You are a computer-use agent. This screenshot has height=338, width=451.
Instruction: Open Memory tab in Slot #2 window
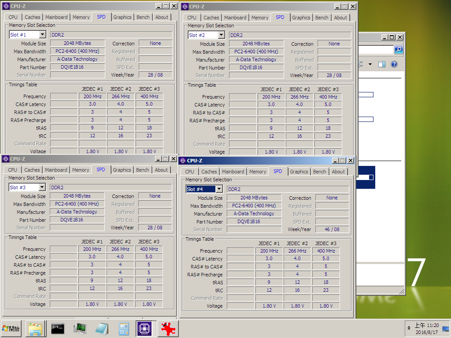click(260, 18)
